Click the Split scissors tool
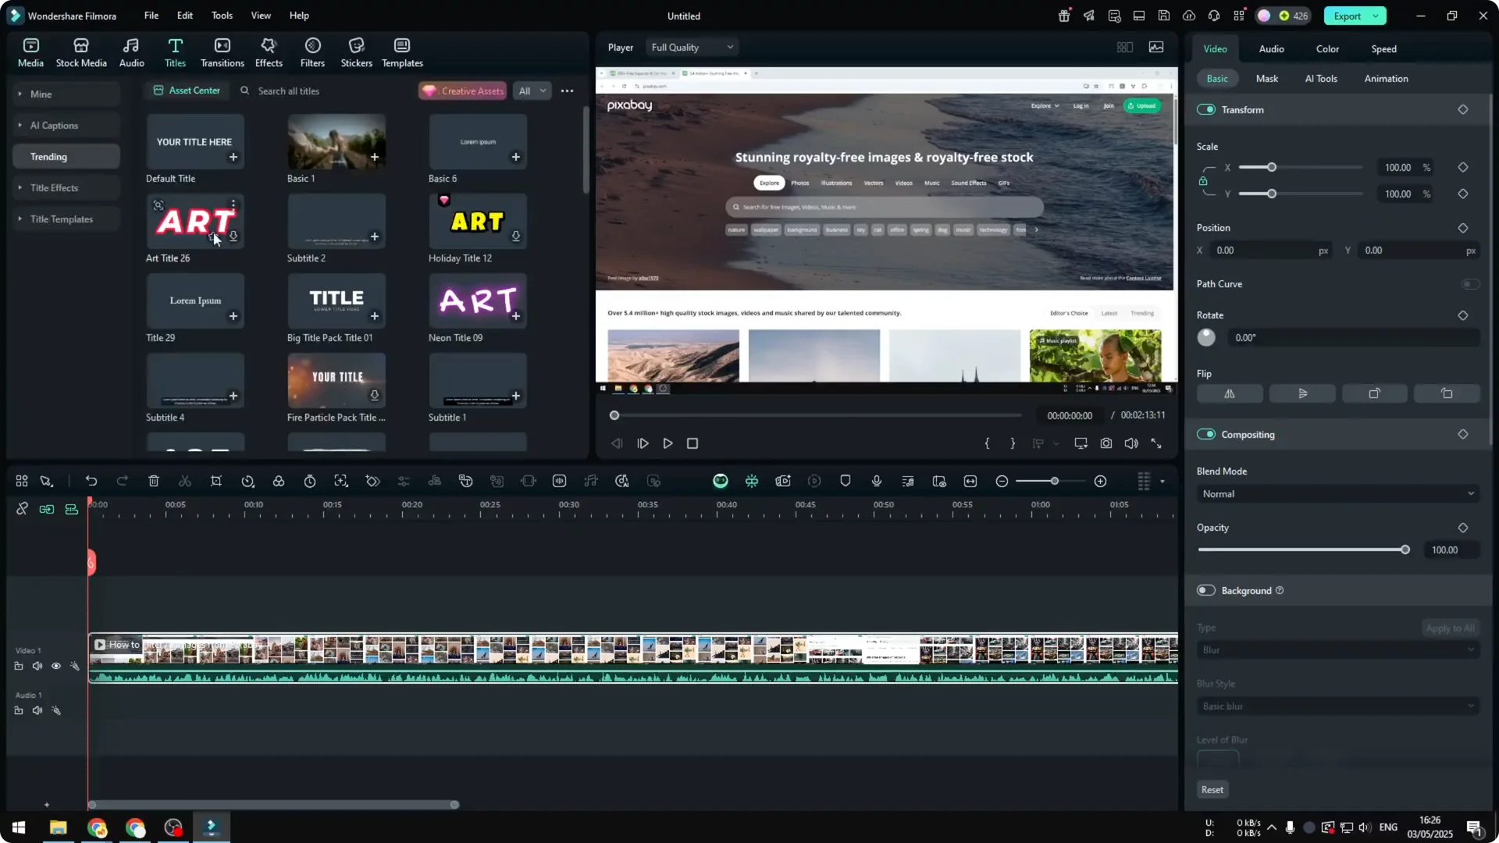Image resolution: width=1499 pixels, height=843 pixels. tap(185, 481)
